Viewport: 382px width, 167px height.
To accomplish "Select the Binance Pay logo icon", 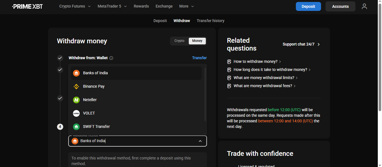I will (76, 87).
